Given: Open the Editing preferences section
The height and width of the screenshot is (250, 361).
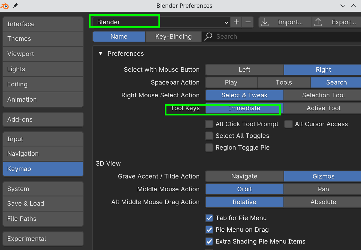Looking at the screenshot, I should point(43,84).
